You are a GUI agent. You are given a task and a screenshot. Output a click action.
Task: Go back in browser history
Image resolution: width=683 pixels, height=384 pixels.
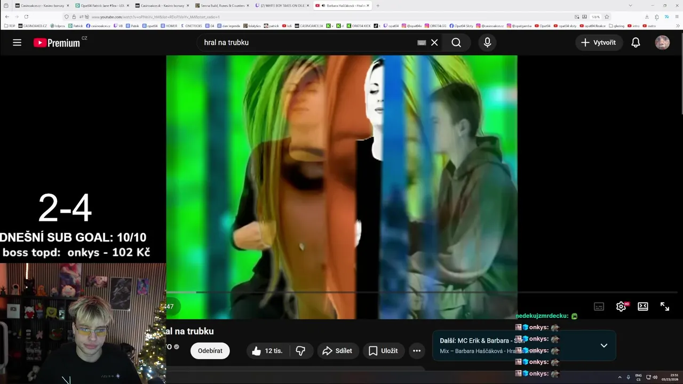[7, 17]
